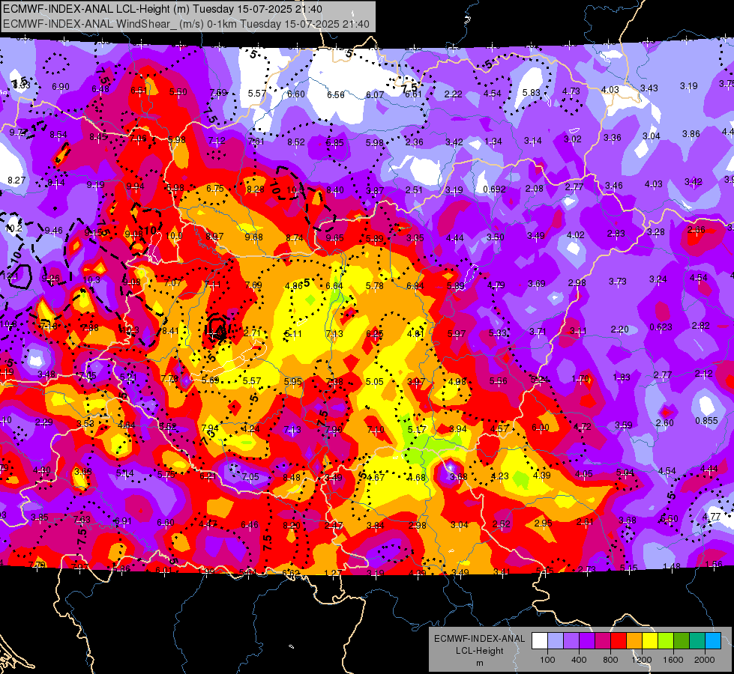Screen dimensions: 734x674
Task: Click the orange legend swatch
Action: click(x=635, y=641)
